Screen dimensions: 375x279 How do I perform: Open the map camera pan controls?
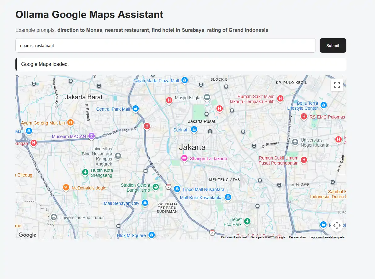point(337,225)
